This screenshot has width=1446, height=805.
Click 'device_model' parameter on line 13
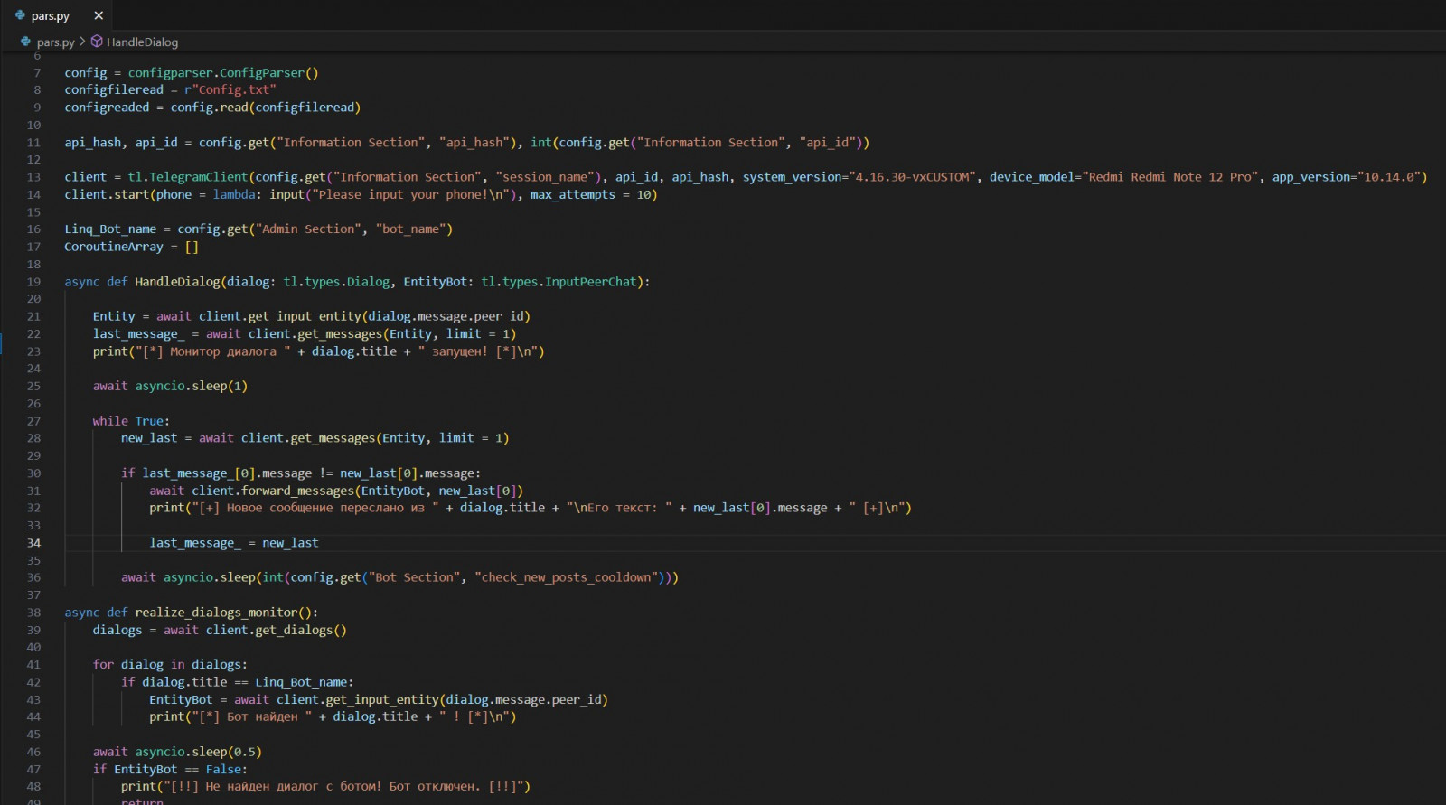1032,177
